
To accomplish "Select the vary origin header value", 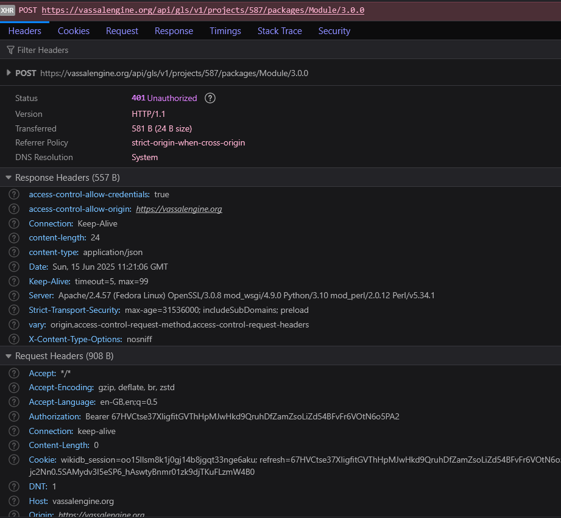I will 180,324.
